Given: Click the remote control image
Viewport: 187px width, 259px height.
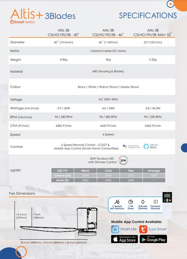Looking at the screenshot, I should [167, 205].
